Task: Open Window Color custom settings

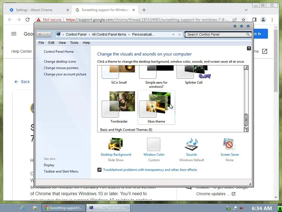Action: [x=154, y=144]
